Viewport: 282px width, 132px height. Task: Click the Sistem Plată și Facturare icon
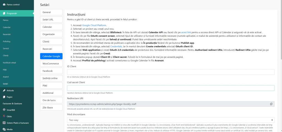pos(4,123)
